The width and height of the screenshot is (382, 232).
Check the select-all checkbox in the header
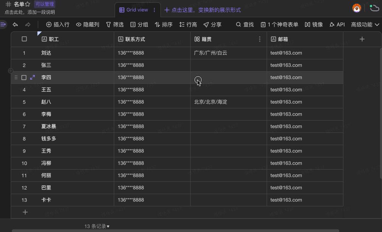24,39
